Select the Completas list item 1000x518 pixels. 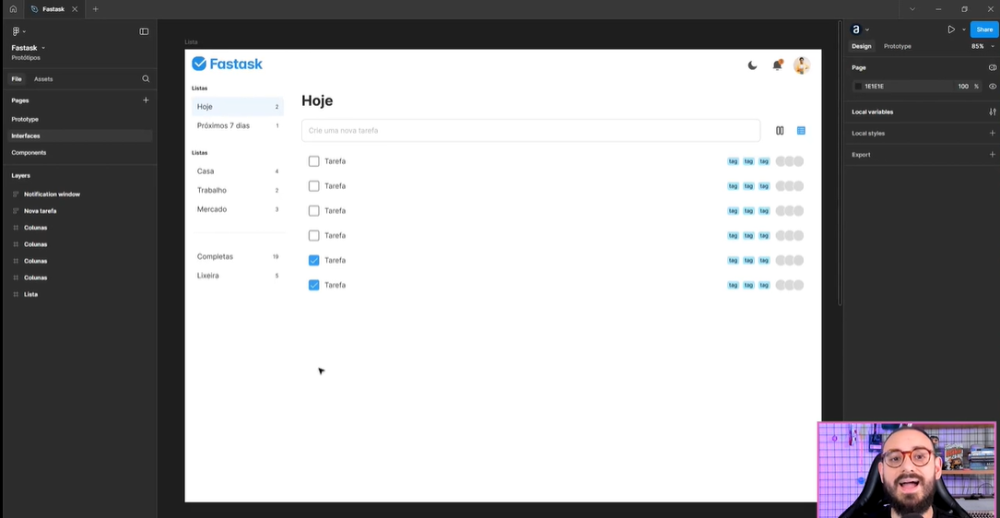click(237, 256)
